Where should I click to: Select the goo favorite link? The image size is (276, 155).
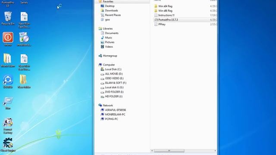click(105, 20)
